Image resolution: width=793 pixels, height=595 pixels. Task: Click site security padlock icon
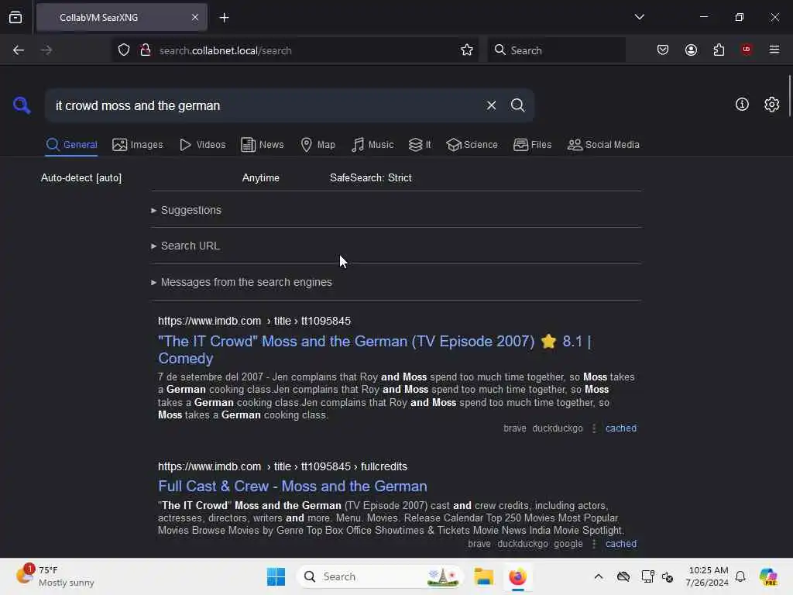(146, 50)
